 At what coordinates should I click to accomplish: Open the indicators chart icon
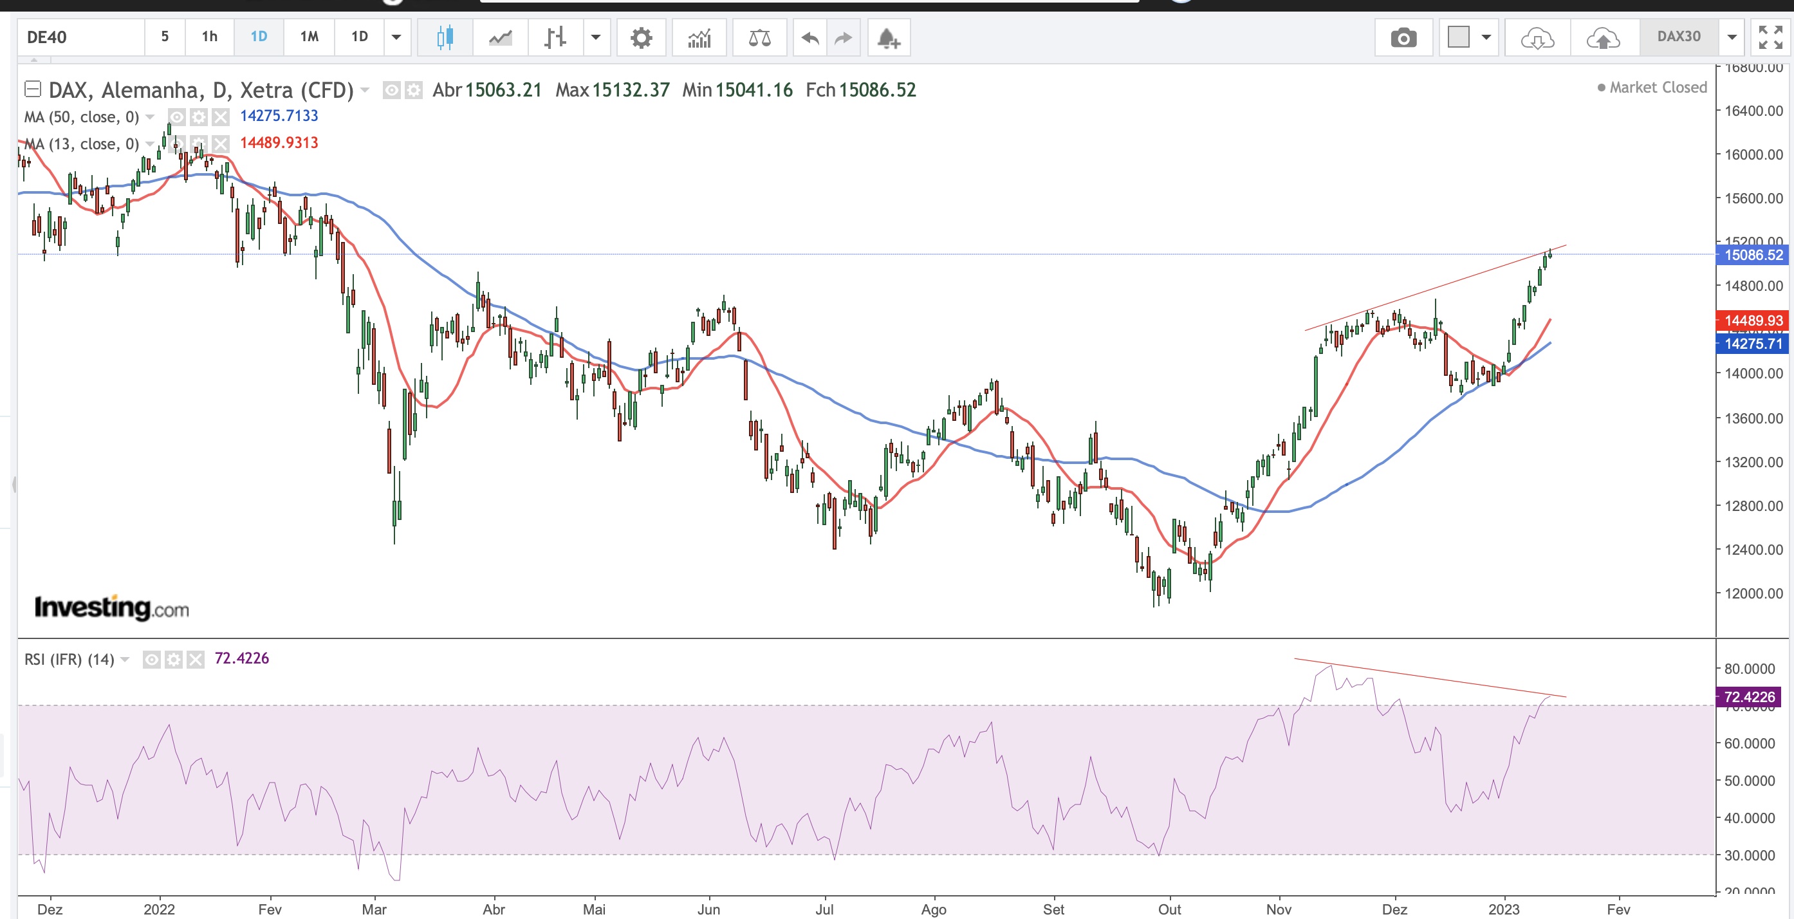coord(699,37)
